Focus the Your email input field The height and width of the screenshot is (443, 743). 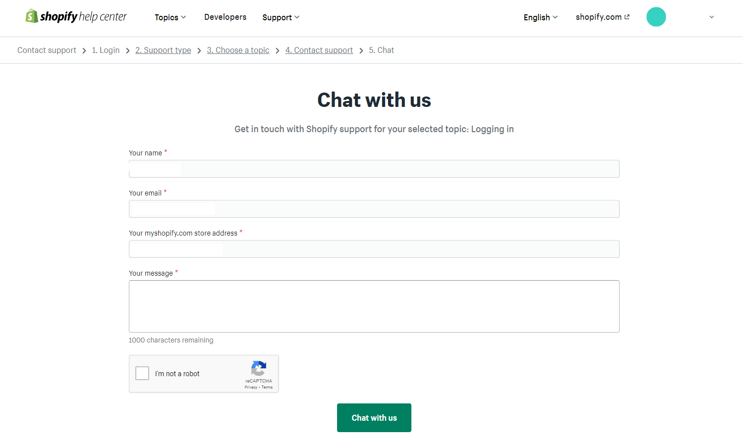[x=374, y=209]
